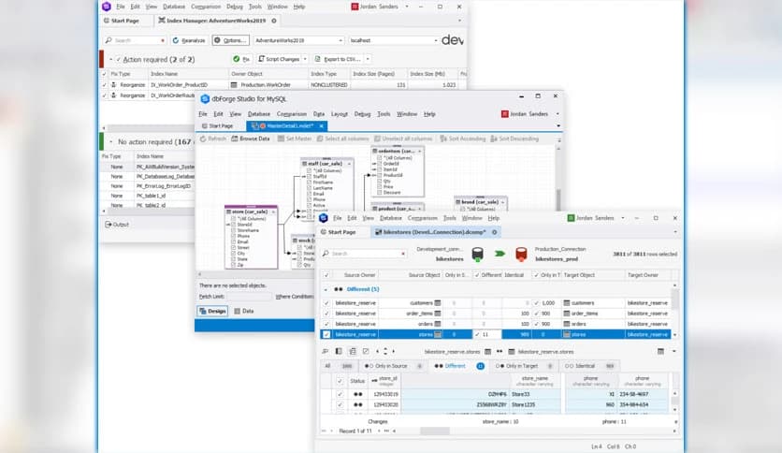This screenshot has height=453, width=782.
Task: Click Refresh in MySQL Studio toolbar
Action: pos(213,139)
